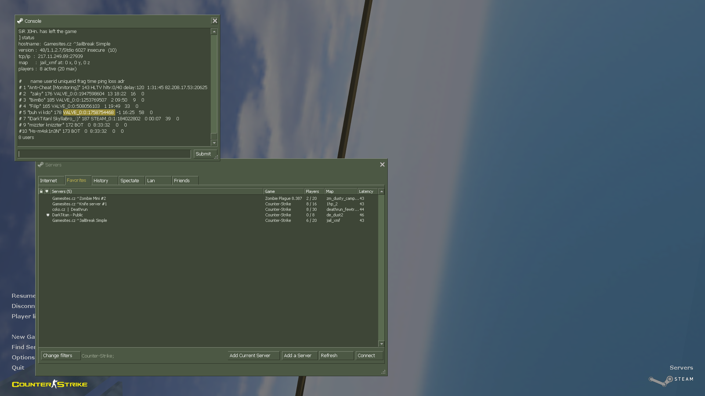Click the "zaky" player line in console
The image size is (705, 396).
pos(81,94)
